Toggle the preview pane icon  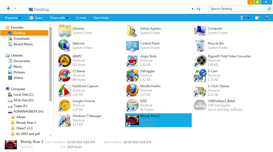[x=257, y=18]
